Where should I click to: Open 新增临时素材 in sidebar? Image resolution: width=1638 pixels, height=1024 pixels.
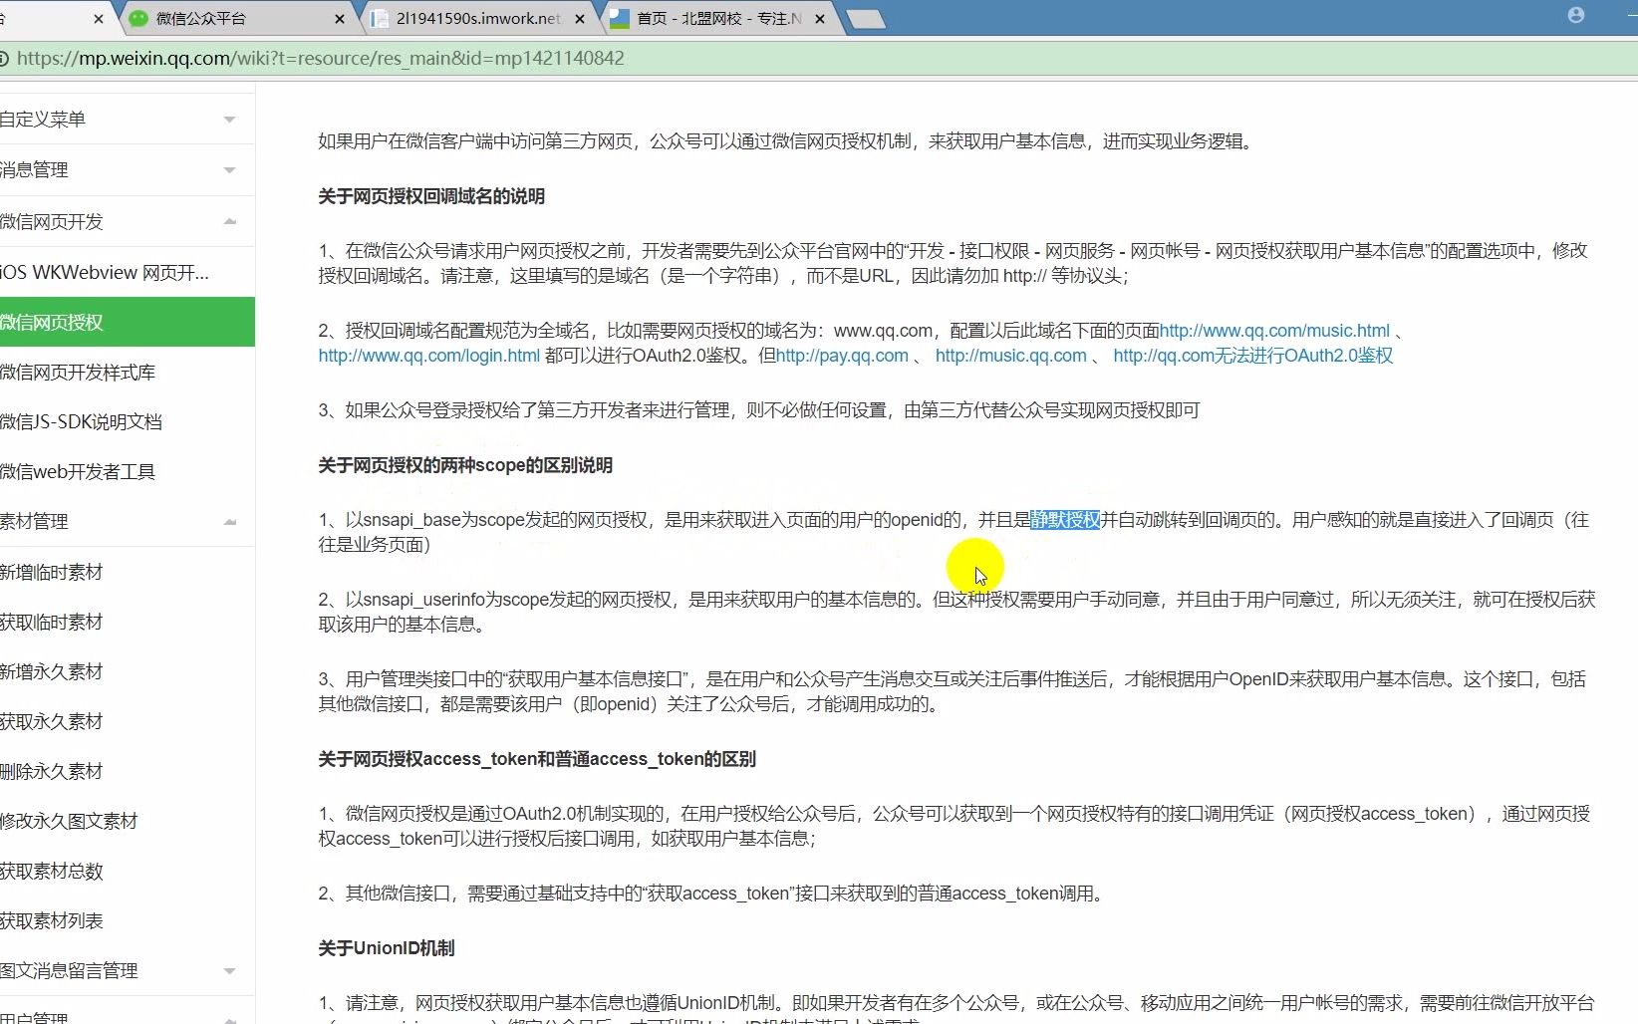[x=52, y=573]
